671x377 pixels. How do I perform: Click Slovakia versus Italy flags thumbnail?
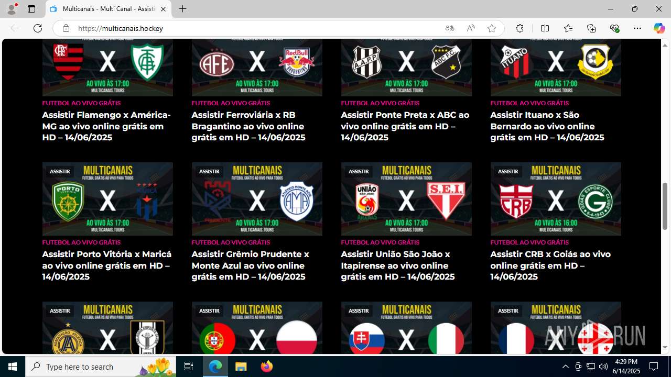tap(406, 328)
